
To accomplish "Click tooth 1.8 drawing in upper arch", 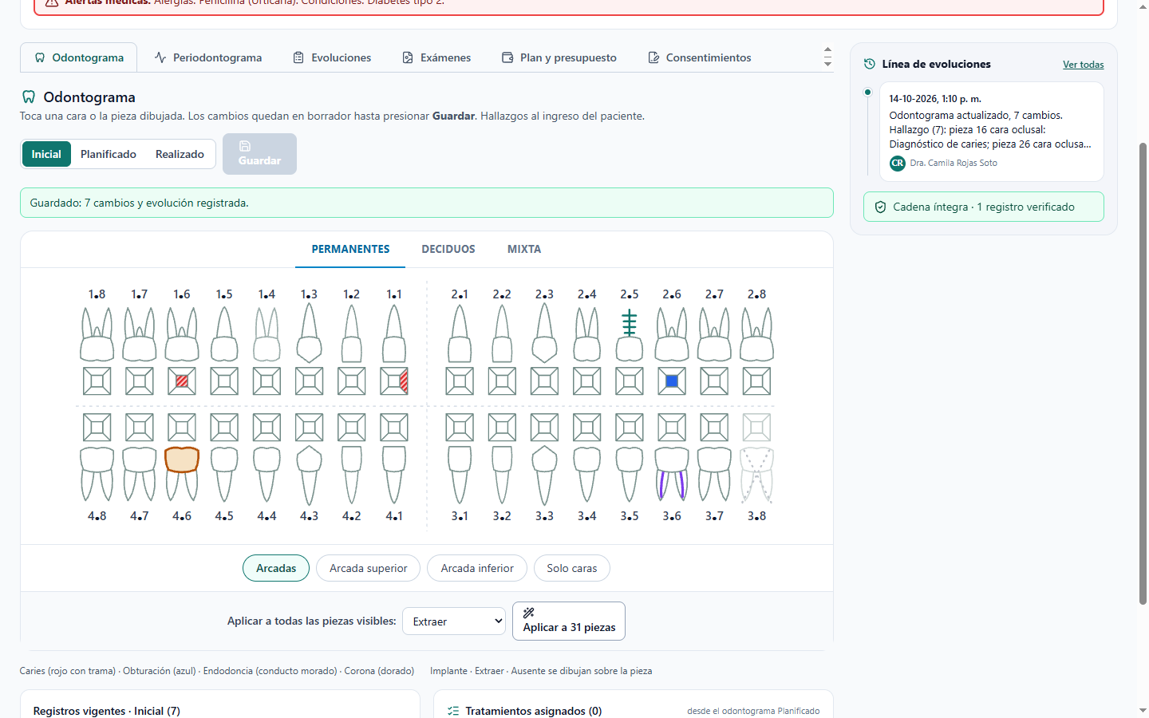I will 97,334.
